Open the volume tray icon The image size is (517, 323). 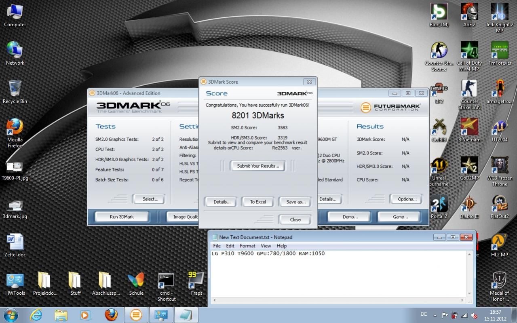[x=474, y=315]
